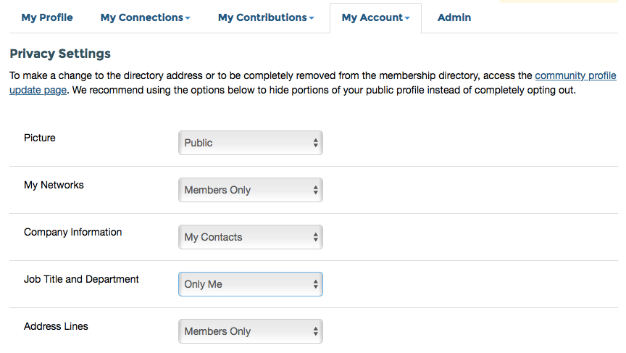Expand the My Connections tab menu
This screenshot has height=353, width=626.
(145, 17)
